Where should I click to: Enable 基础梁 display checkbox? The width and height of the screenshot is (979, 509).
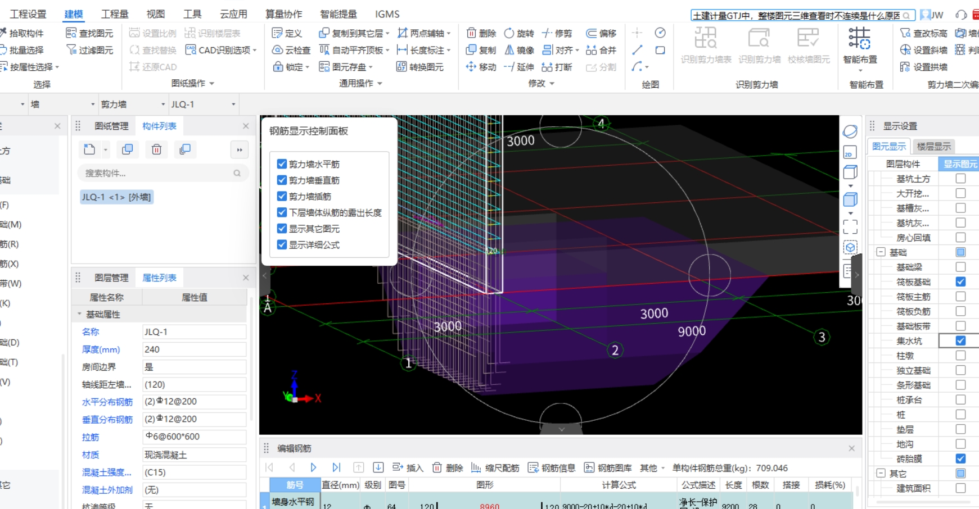(x=960, y=267)
